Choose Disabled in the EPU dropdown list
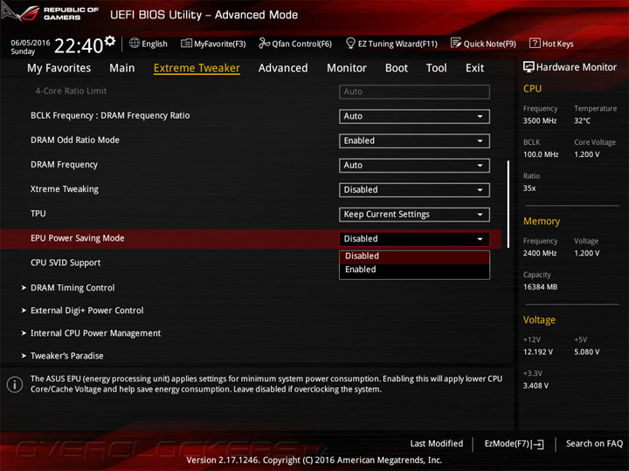 (x=414, y=256)
